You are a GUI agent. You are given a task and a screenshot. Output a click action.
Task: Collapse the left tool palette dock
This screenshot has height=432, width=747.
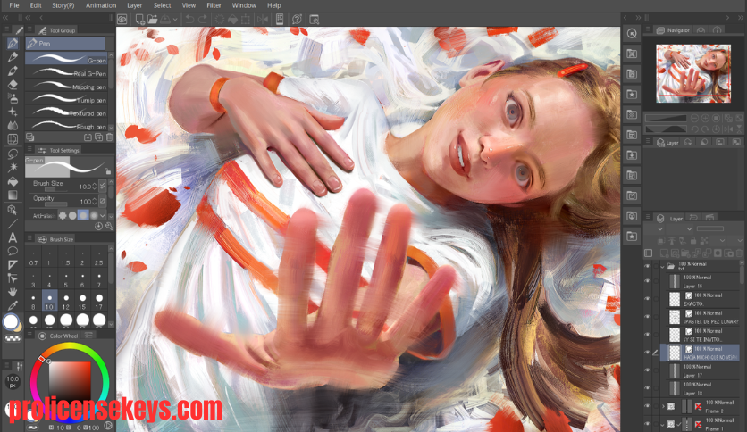coord(5,18)
